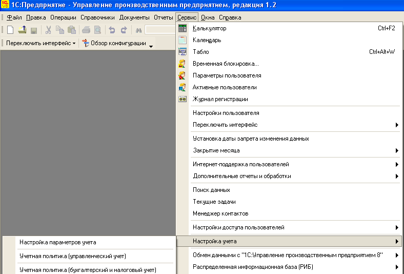This screenshot has width=404, height=274.
Task: Click the lock-user icon beside Временная блокировка
Action: [x=182, y=64]
